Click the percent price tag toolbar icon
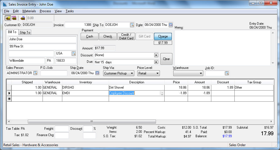The height and width of the screenshot is (150, 280). (x=23, y=18)
